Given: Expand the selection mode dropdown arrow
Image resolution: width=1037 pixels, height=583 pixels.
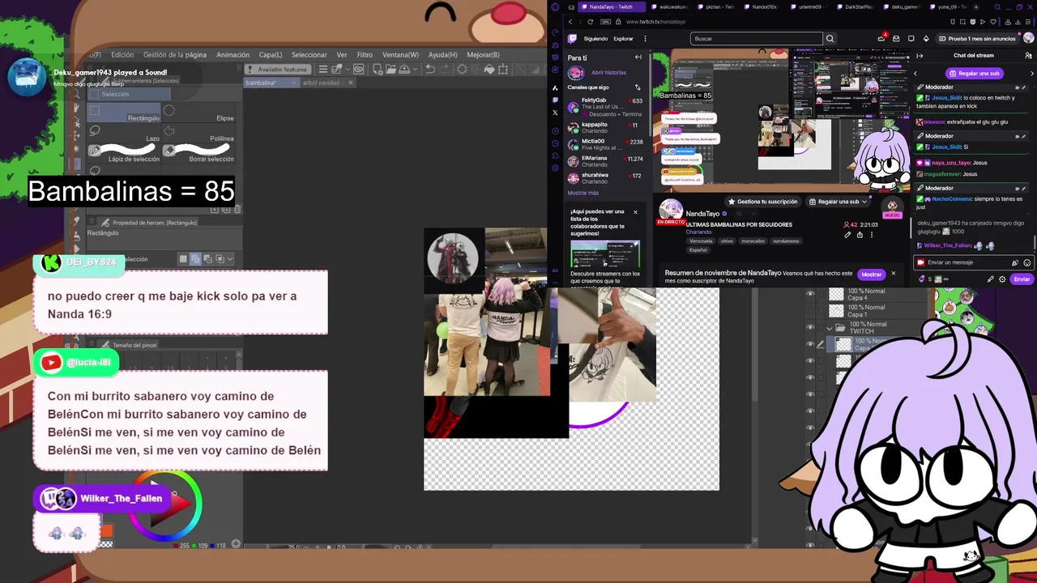Looking at the screenshot, I should point(230,259).
